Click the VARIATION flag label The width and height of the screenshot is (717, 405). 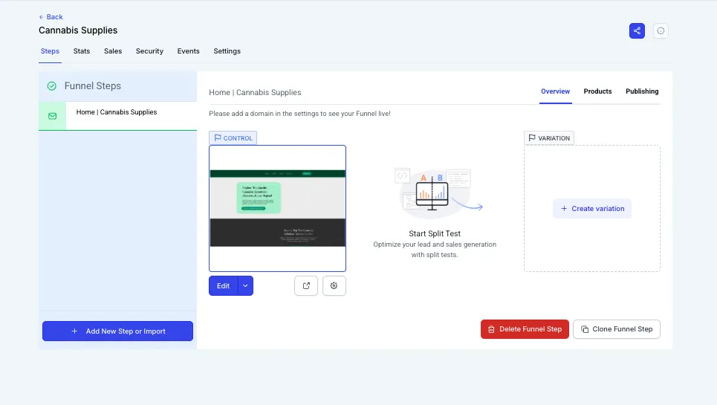click(549, 138)
